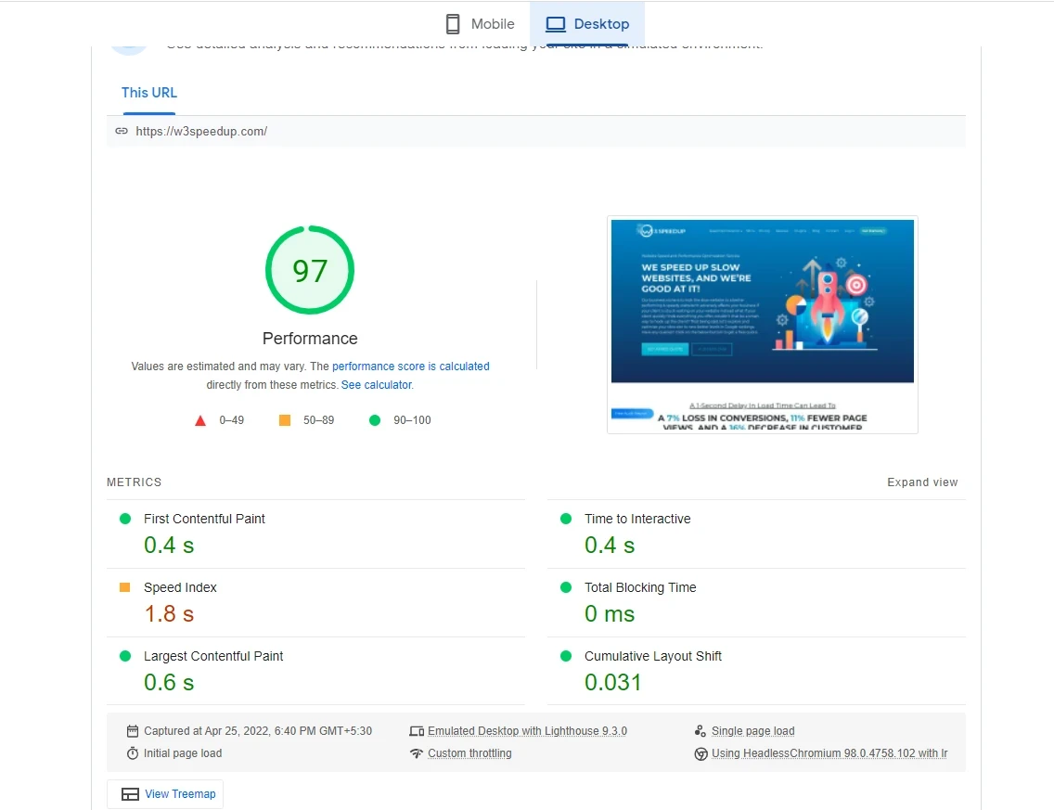Click the calendar icon next to Captured at

click(x=133, y=731)
